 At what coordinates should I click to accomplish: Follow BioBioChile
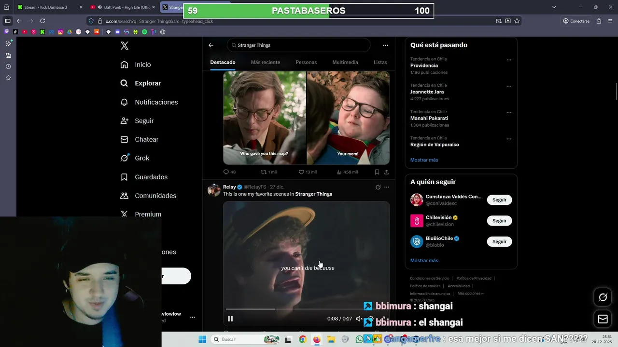(499, 241)
